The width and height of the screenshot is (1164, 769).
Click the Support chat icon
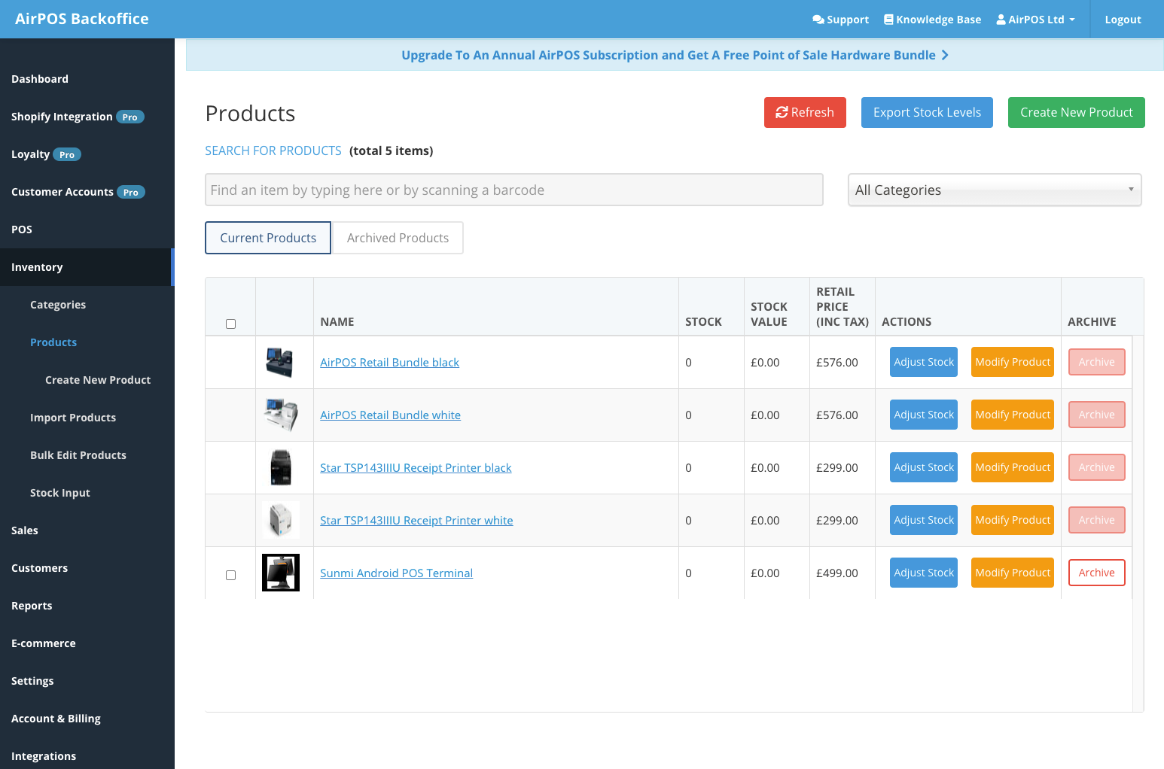818,20
